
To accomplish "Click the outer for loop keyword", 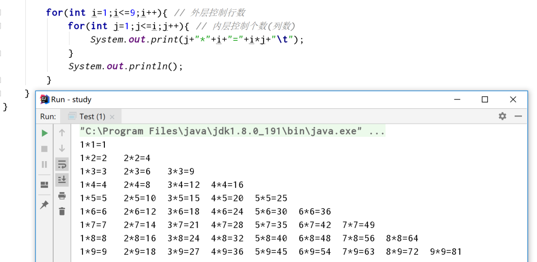I will [54, 13].
